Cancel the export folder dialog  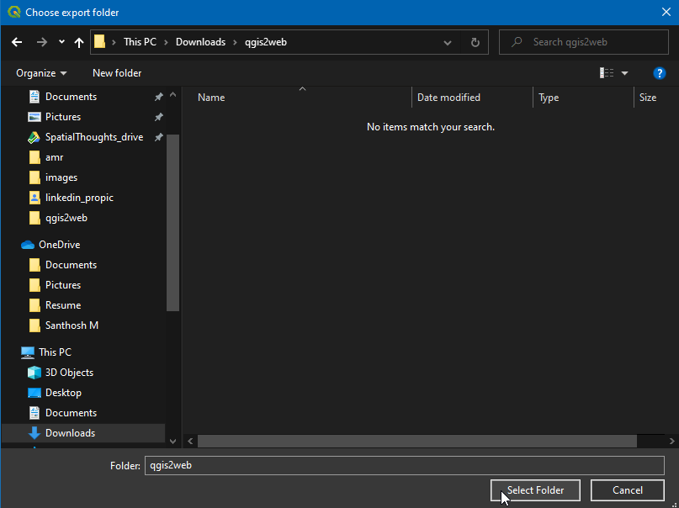pos(628,490)
